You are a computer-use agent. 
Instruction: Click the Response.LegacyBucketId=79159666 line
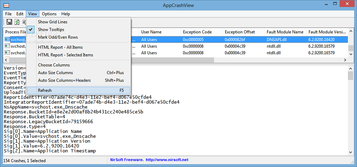[48, 122]
